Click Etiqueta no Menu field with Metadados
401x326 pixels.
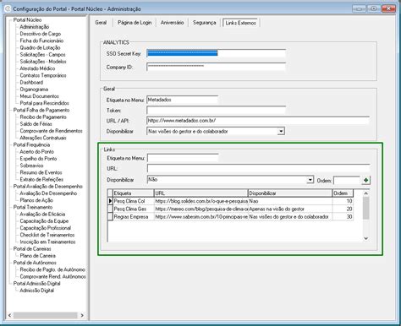[183, 100]
